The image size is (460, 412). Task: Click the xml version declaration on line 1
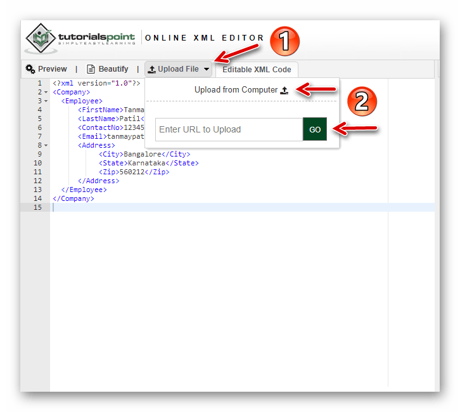[96, 83]
